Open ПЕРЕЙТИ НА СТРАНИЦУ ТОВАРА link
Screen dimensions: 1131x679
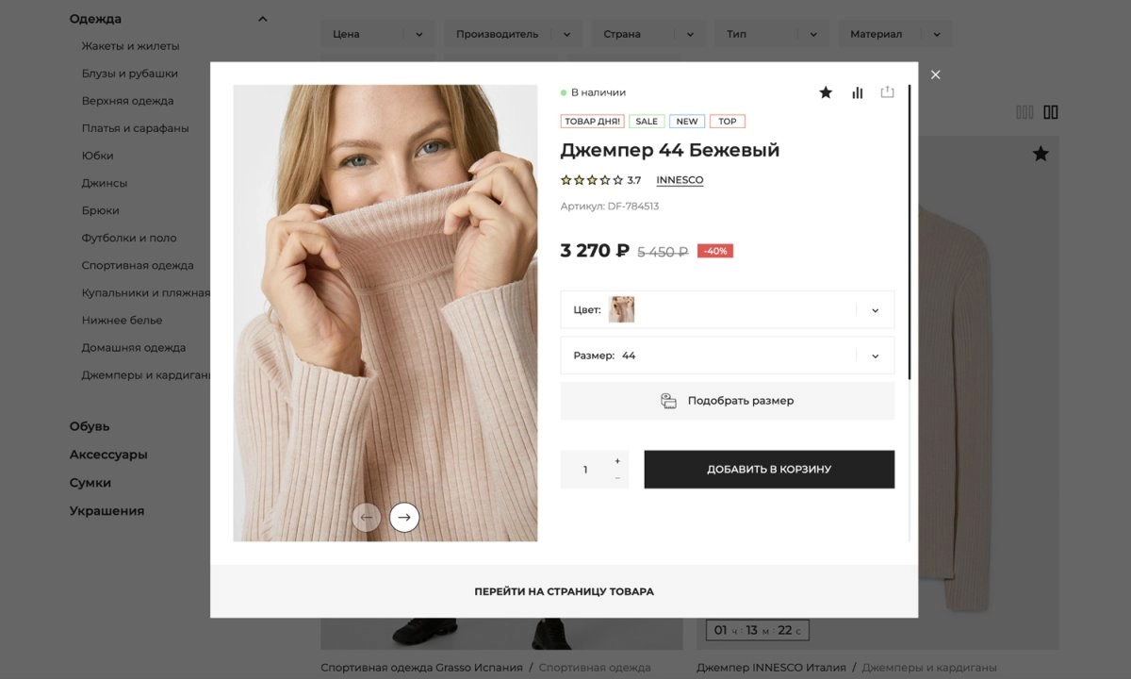tap(565, 591)
